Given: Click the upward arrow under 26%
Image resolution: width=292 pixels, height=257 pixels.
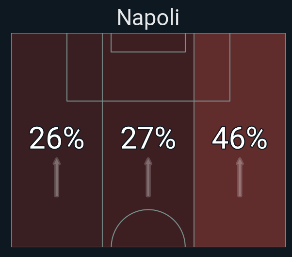Looking at the screenshot, I should pos(57,177).
